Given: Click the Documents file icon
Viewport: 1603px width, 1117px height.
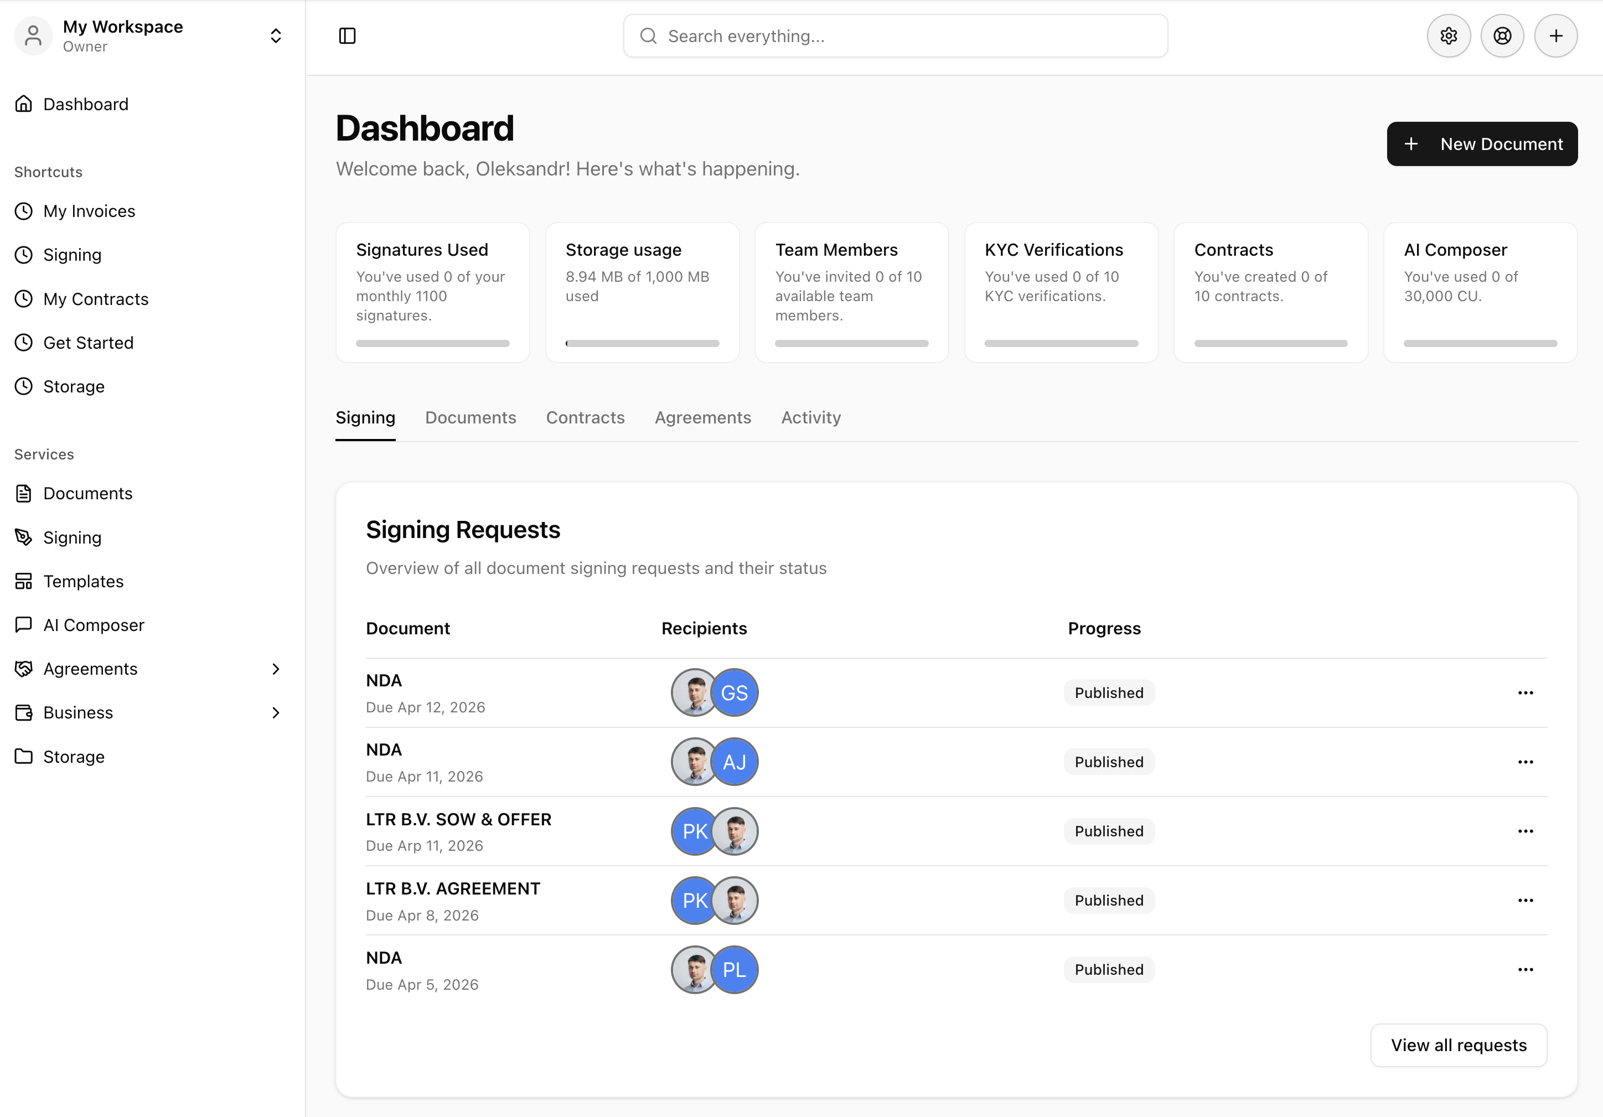Looking at the screenshot, I should (x=24, y=494).
